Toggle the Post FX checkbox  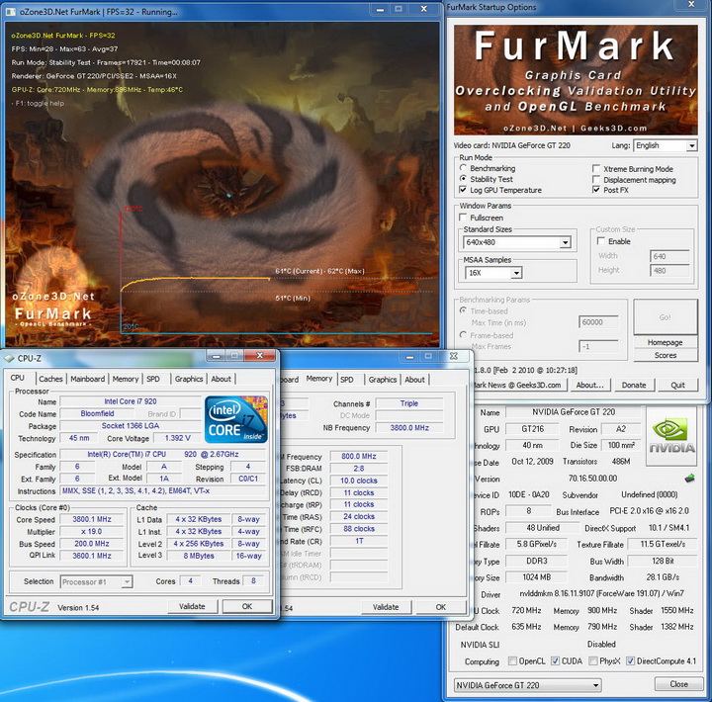596,190
